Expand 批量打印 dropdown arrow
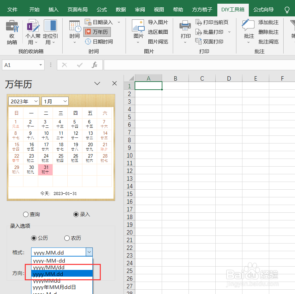Image resolution: width=295 pixels, height=294 pixels. pyautogui.click(x=229, y=32)
